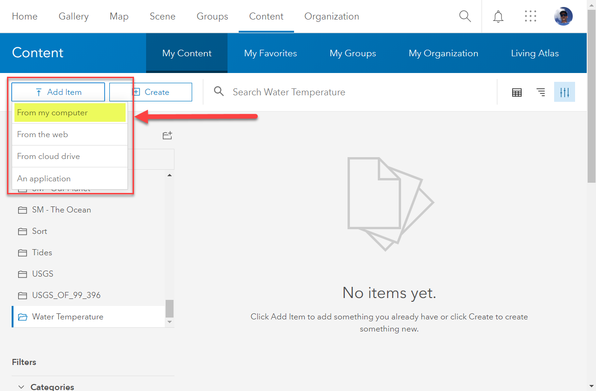This screenshot has width=596, height=391.
Task: Switch to the My Favorites tab
Action: pos(270,53)
